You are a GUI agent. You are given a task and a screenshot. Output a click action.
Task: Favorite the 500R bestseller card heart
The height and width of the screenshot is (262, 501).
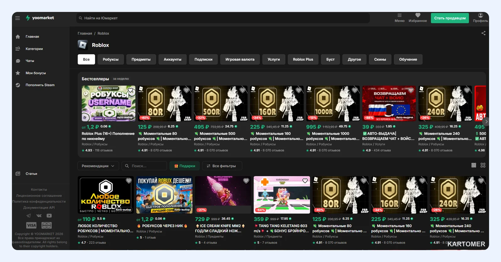(x=243, y=90)
